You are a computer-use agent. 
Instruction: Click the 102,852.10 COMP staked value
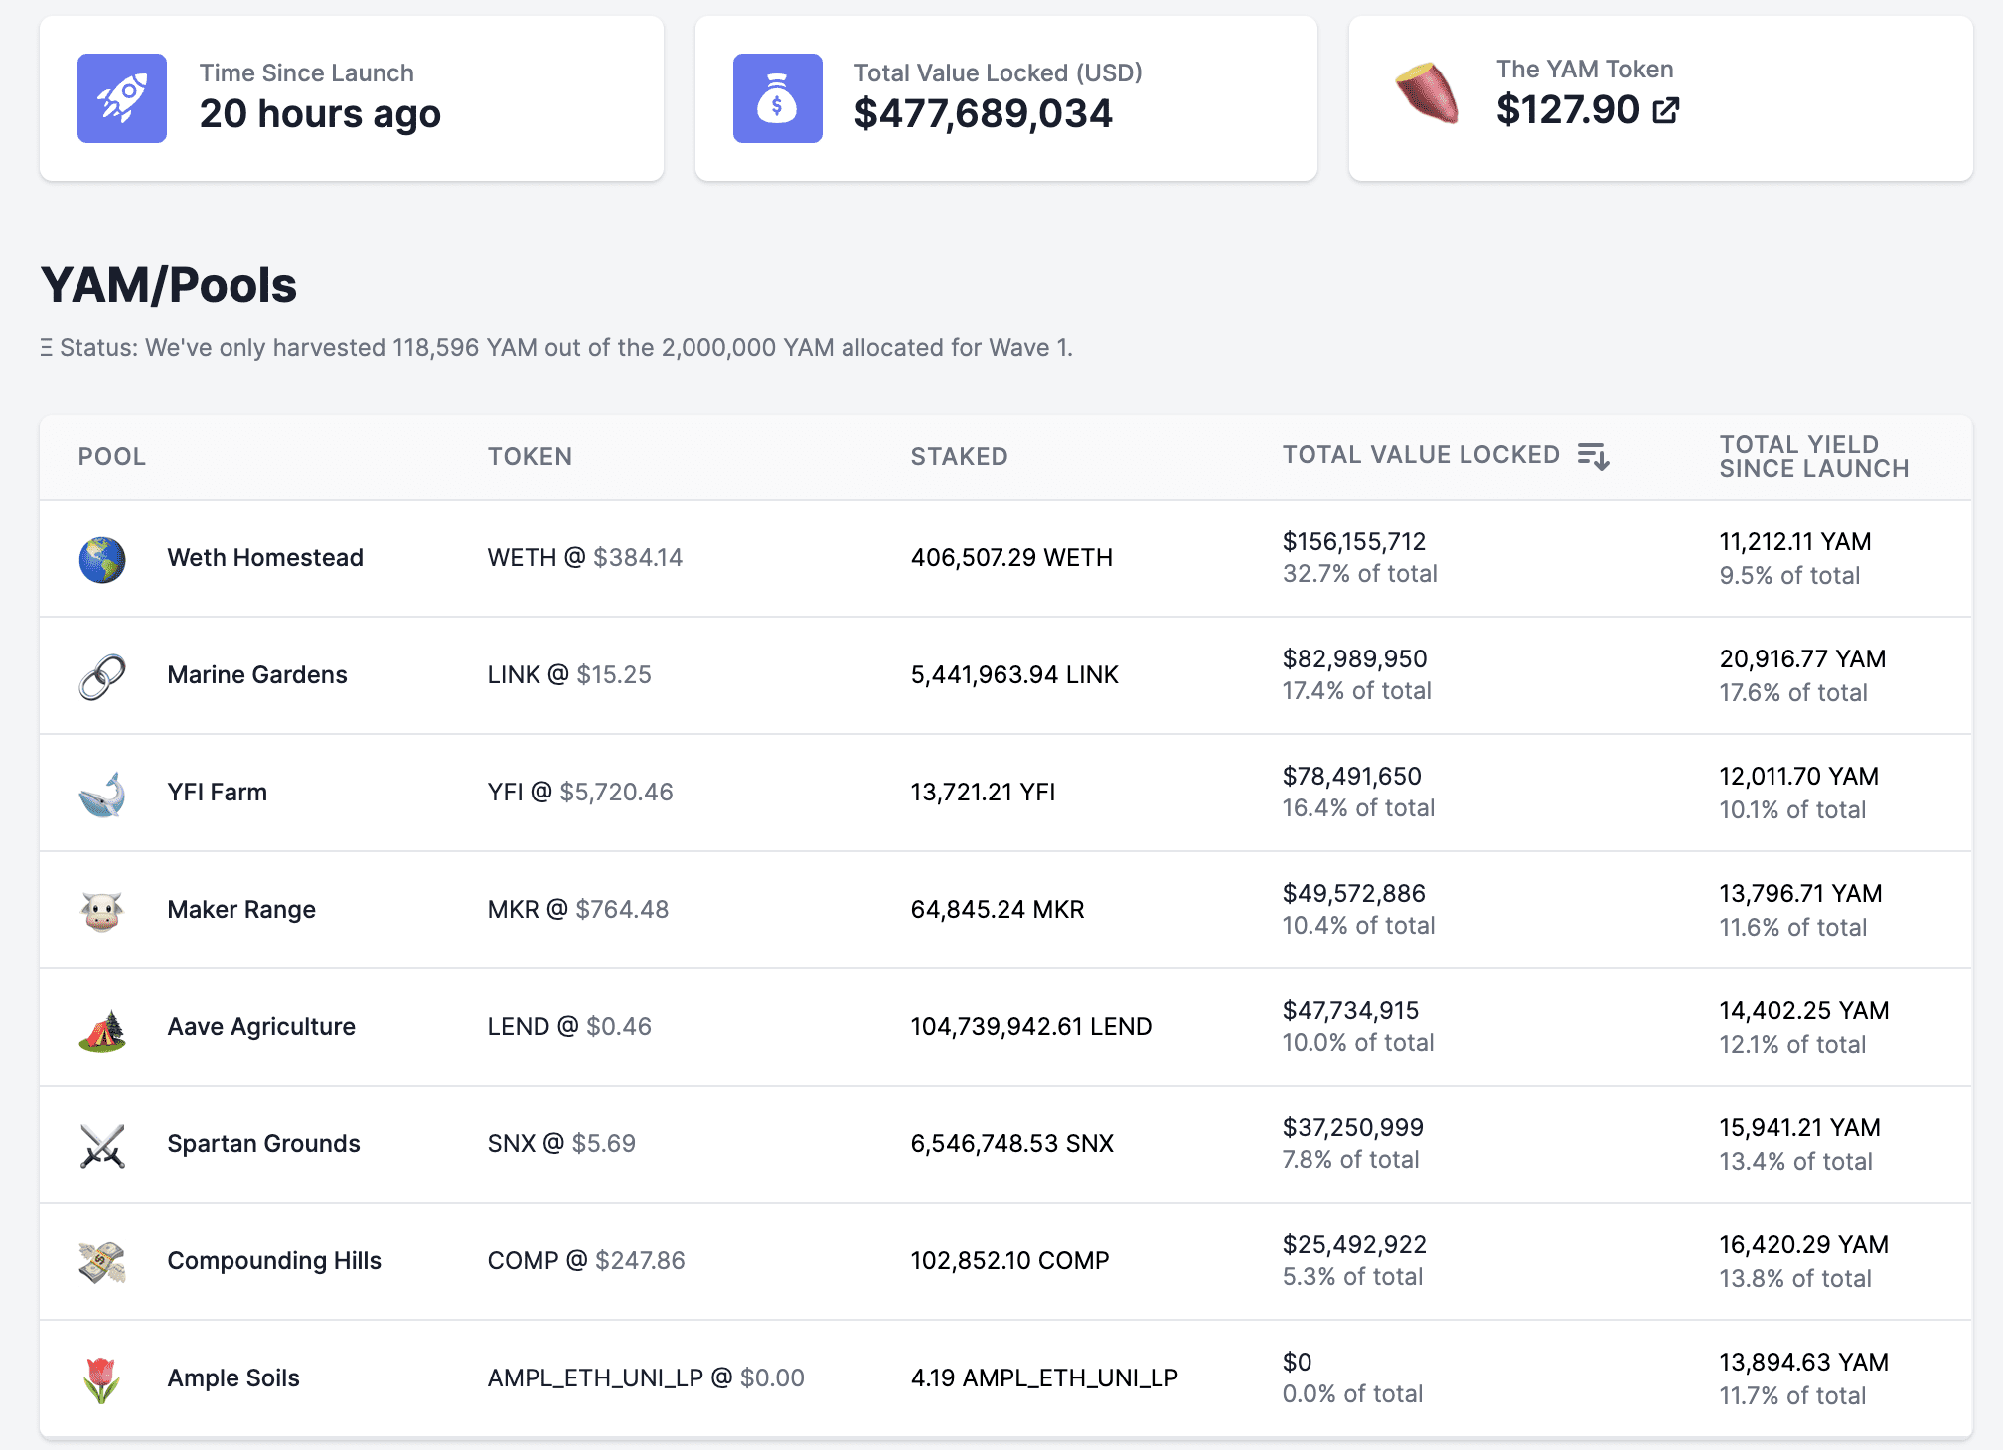pos(1009,1261)
